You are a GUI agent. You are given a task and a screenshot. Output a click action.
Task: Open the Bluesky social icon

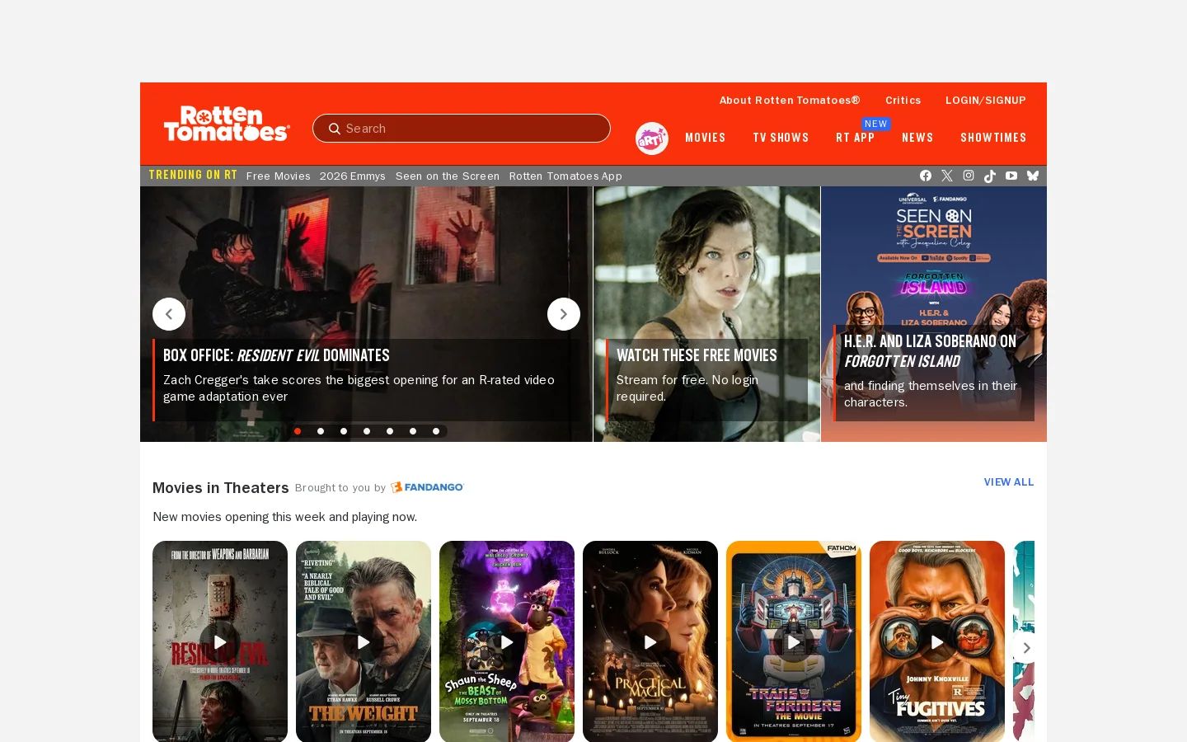[x=1033, y=176]
